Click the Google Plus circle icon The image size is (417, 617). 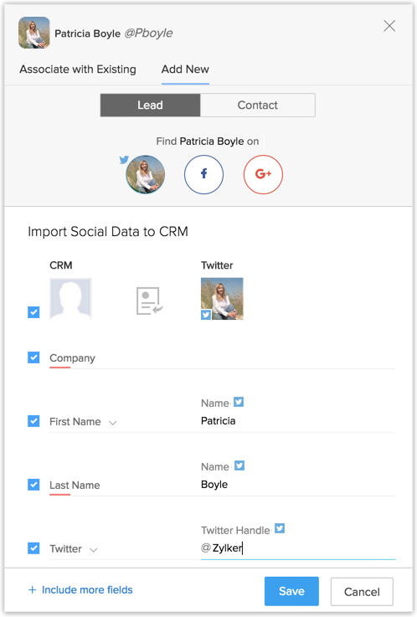coord(263,174)
